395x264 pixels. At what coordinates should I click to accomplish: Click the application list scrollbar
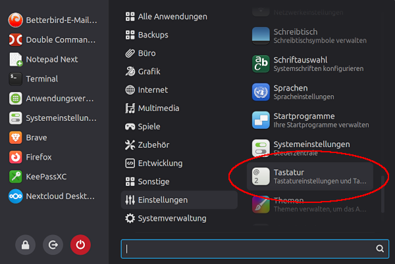pos(382,194)
